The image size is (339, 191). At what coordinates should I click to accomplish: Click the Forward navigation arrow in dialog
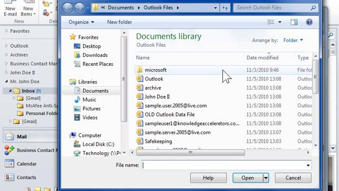(79, 8)
